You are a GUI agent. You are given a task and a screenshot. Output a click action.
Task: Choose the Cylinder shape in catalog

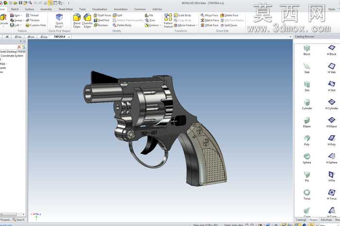point(307,104)
